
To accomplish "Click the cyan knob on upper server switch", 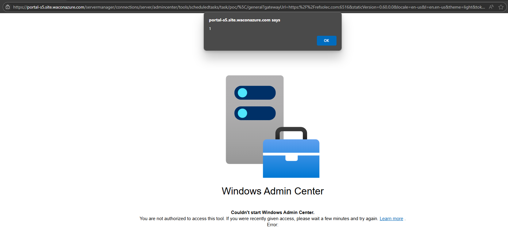I will click(242, 93).
